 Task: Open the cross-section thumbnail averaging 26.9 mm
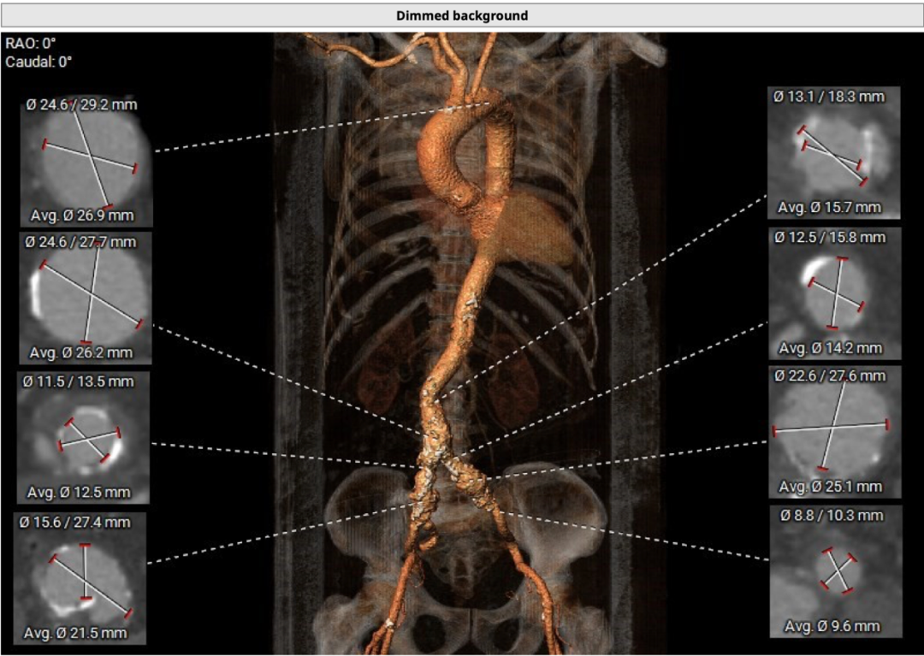(86, 160)
